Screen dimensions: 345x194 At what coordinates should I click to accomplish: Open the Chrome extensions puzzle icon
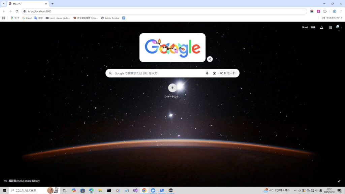click(x=325, y=11)
